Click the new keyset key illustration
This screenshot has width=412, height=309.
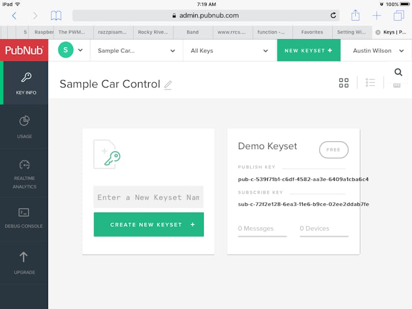pyautogui.click(x=107, y=154)
